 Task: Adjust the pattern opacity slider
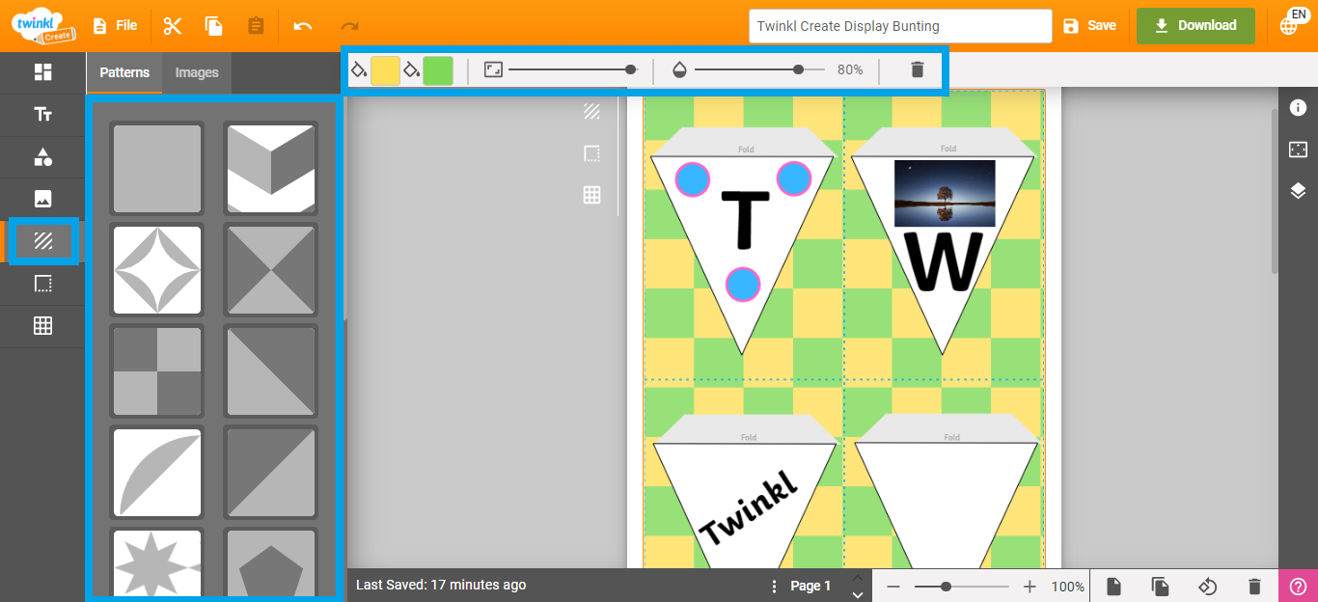point(759,69)
